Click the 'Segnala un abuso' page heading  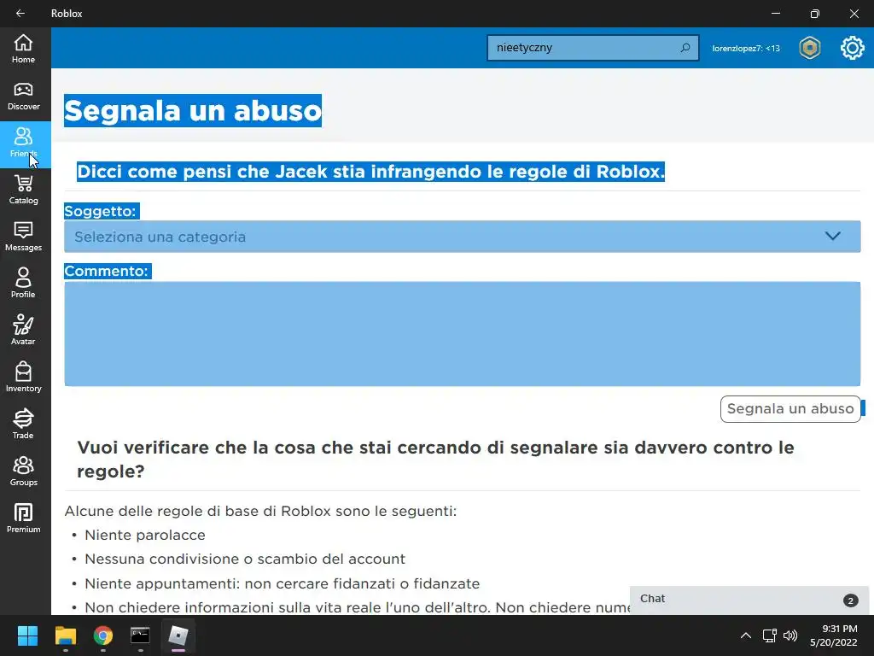pos(193,110)
